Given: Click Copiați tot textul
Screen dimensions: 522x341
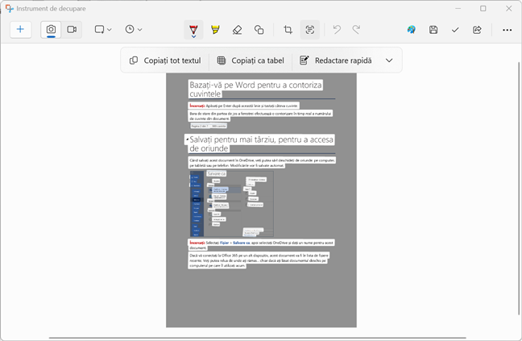Looking at the screenshot, I should click(x=165, y=60).
